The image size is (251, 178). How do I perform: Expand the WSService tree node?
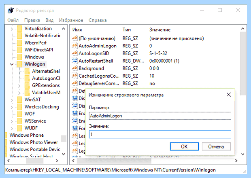12,121
